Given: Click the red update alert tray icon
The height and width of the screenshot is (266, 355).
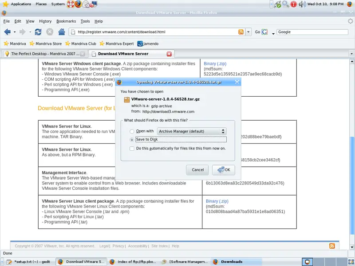Looking at the screenshot, I should pyautogui.click(x=294, y=4).
